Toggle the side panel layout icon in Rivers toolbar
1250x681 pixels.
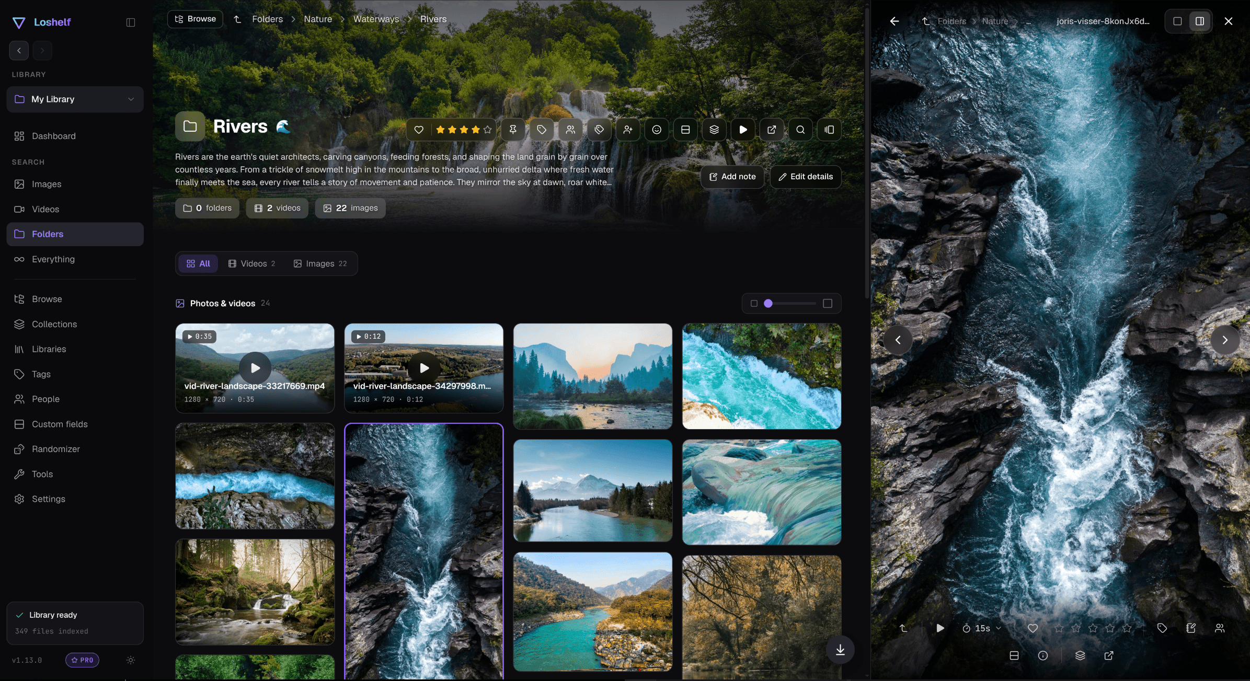[829, 130]
